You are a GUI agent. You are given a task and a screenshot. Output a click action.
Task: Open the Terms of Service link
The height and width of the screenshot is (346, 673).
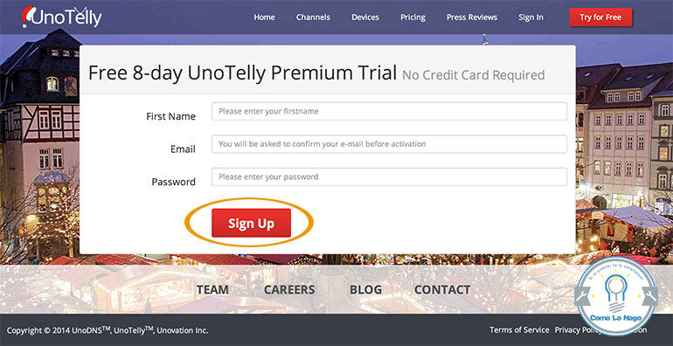pos(519,329)
